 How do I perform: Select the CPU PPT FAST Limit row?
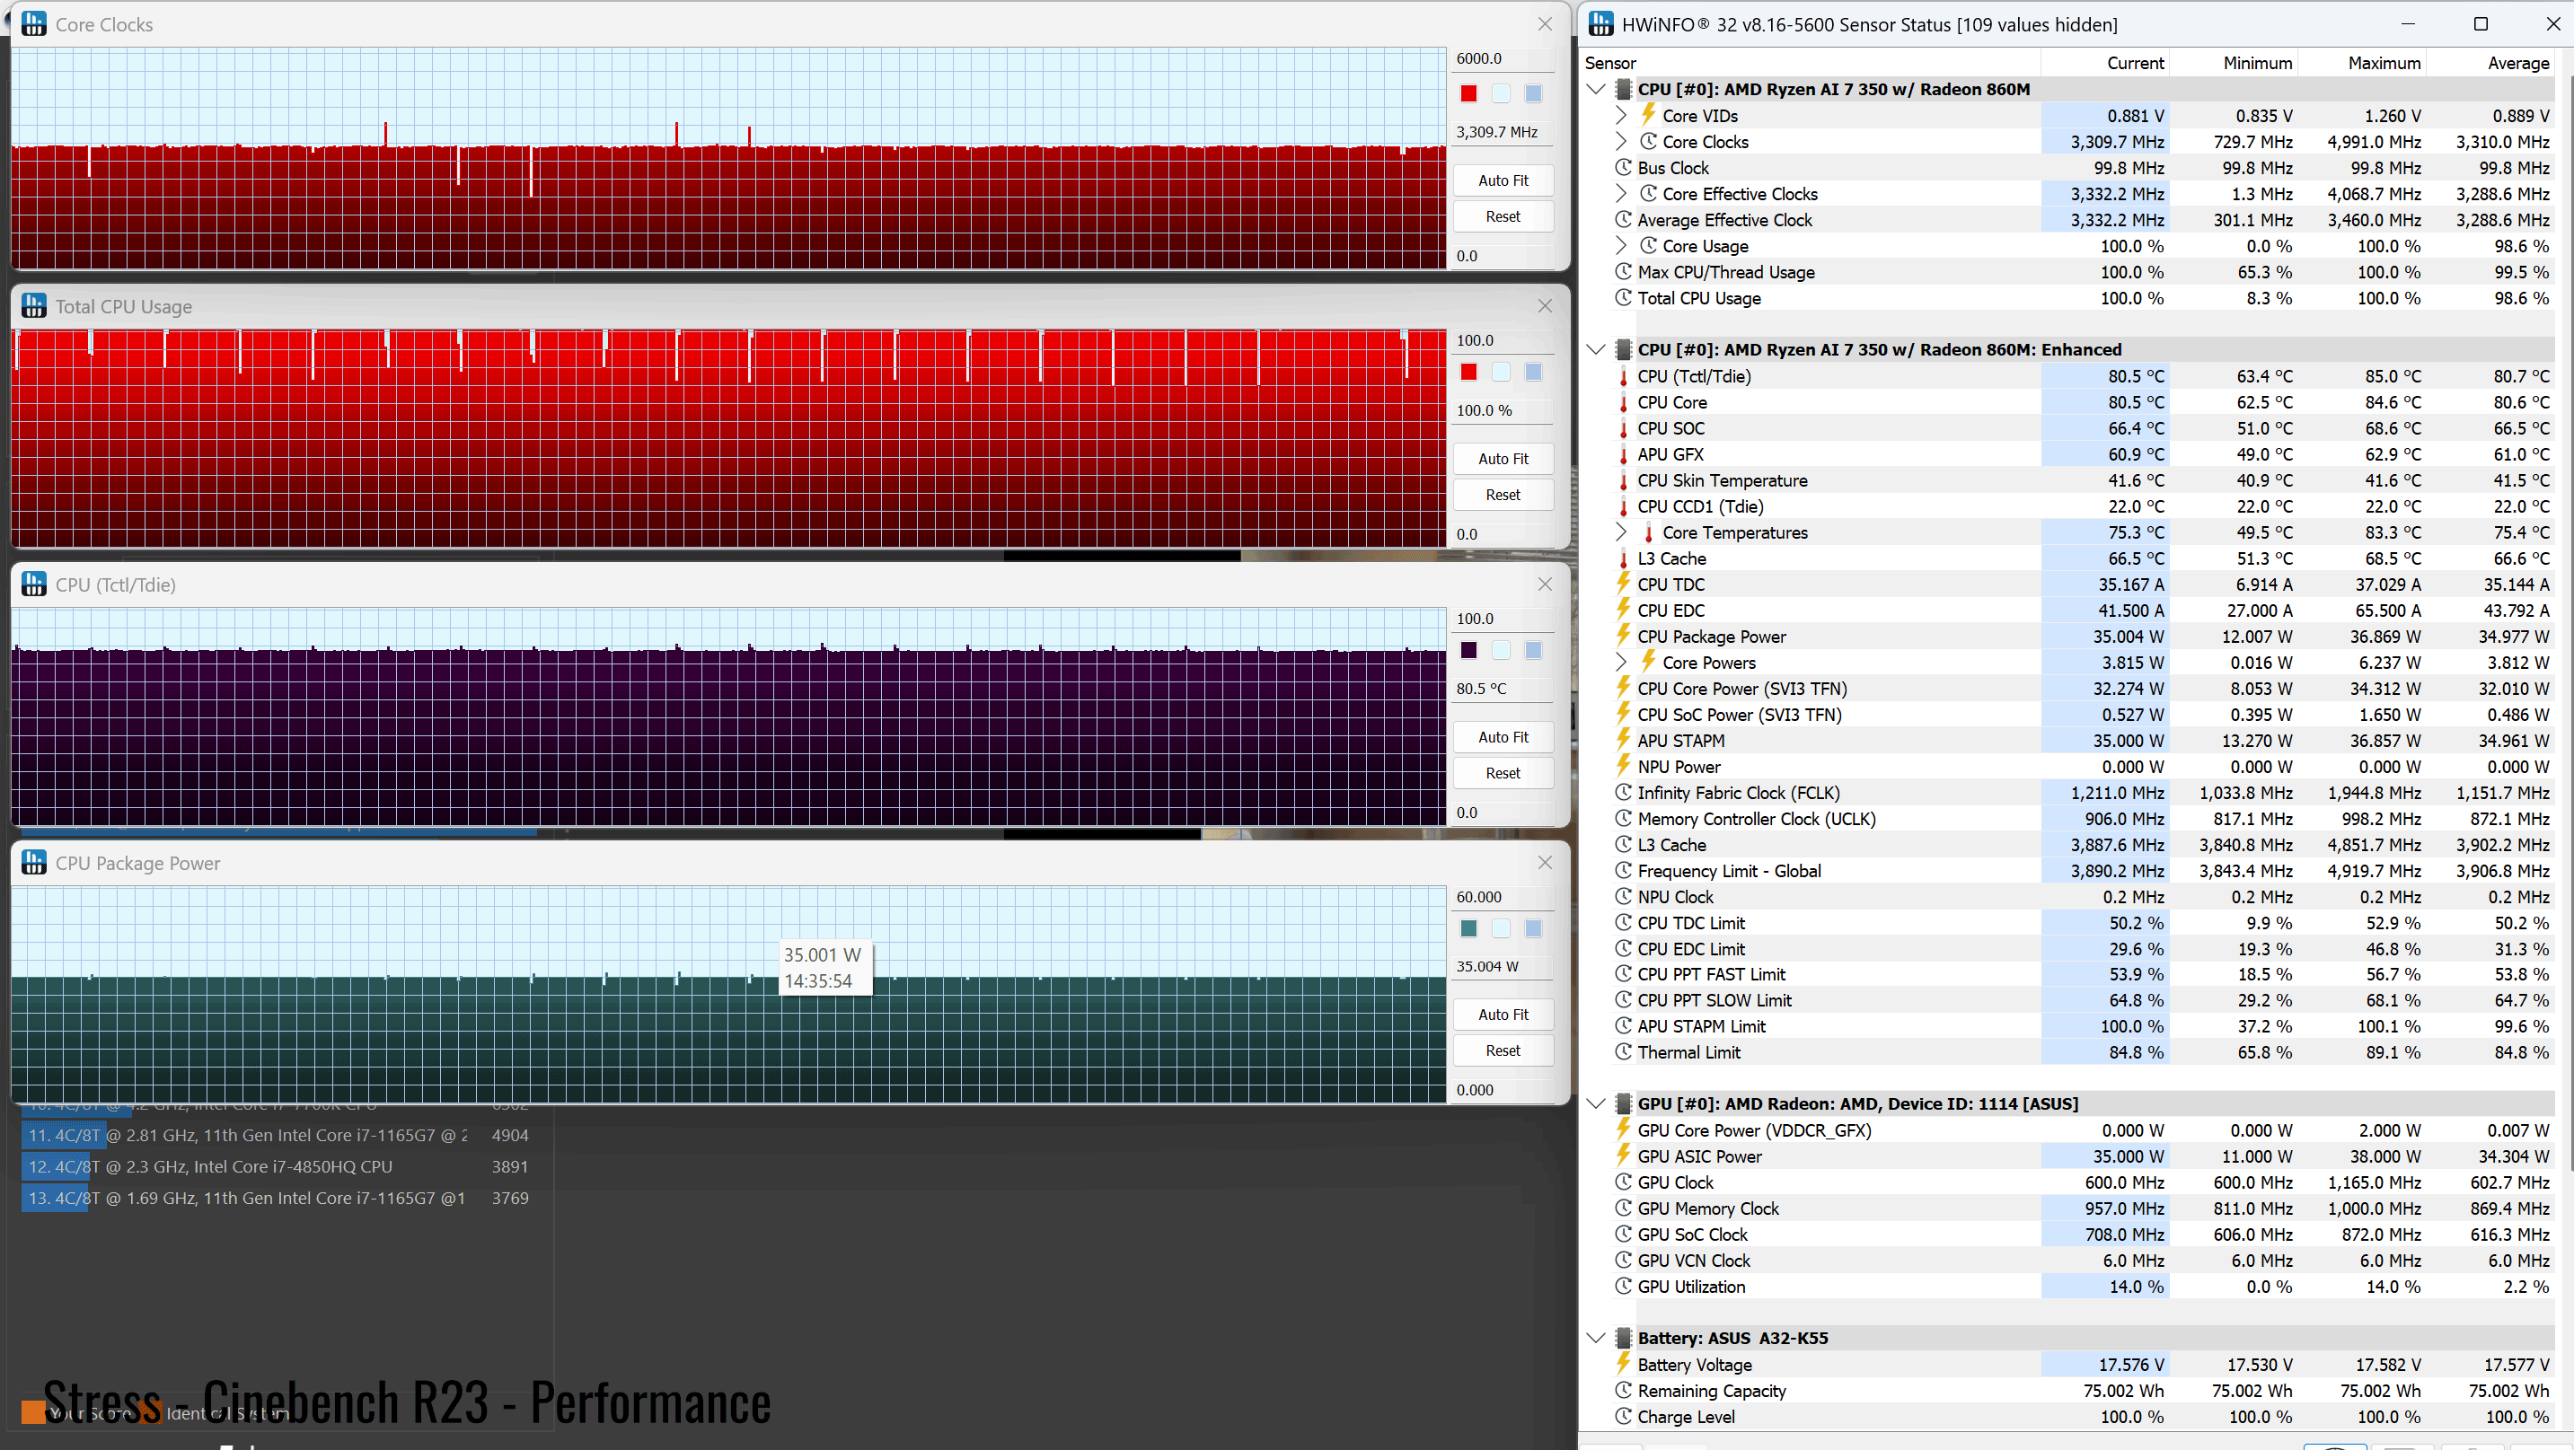pyautogui.click(x=2067, y=973)
